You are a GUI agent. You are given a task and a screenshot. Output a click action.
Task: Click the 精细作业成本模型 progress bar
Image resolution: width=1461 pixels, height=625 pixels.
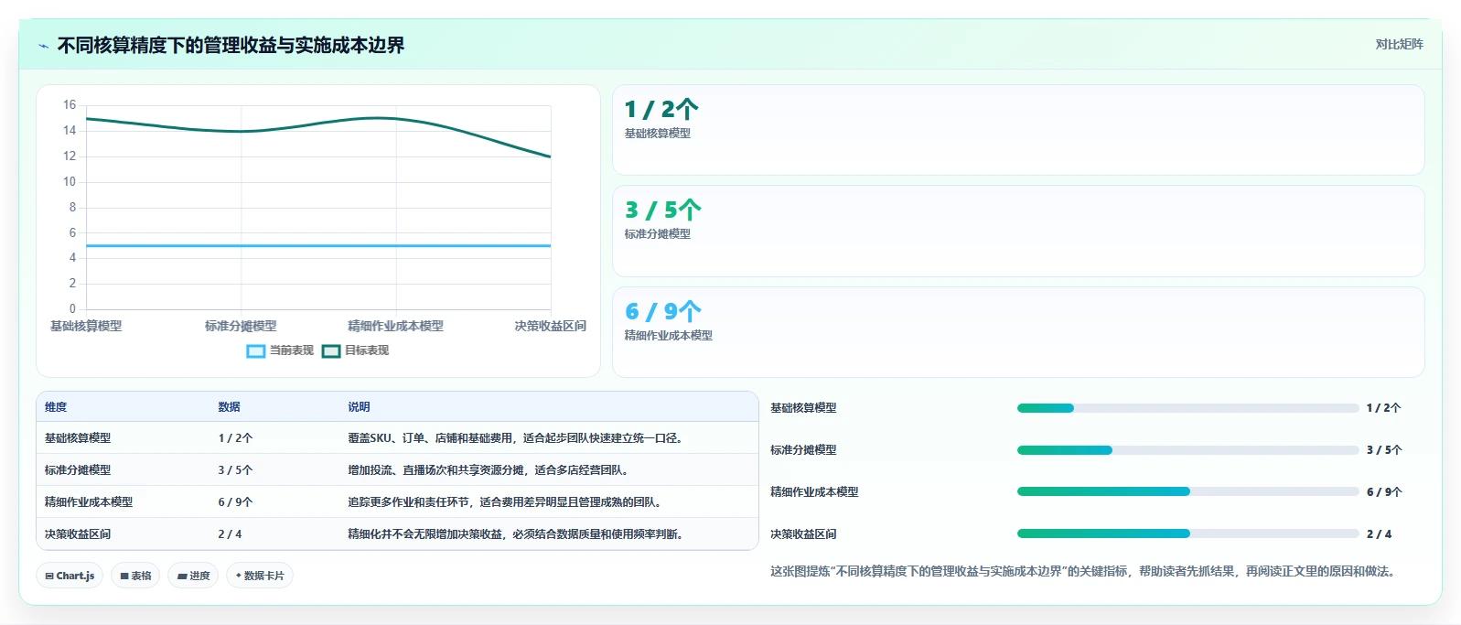pos(1187,491)
